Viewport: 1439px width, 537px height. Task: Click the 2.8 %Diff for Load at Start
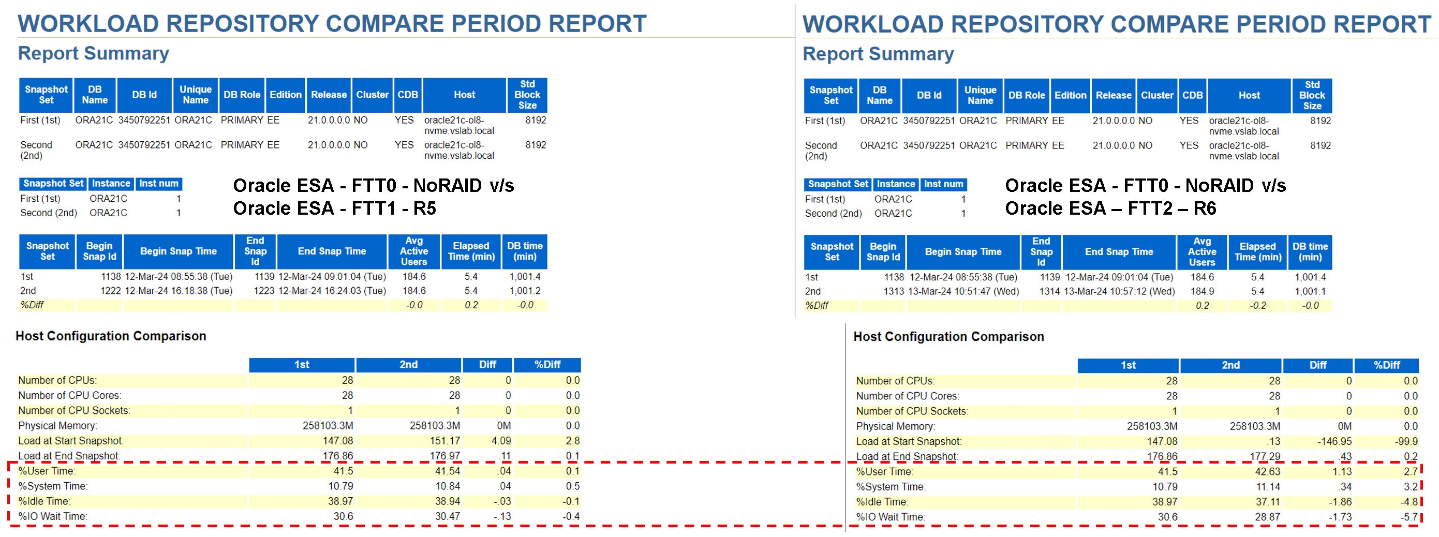click(573, 441)
